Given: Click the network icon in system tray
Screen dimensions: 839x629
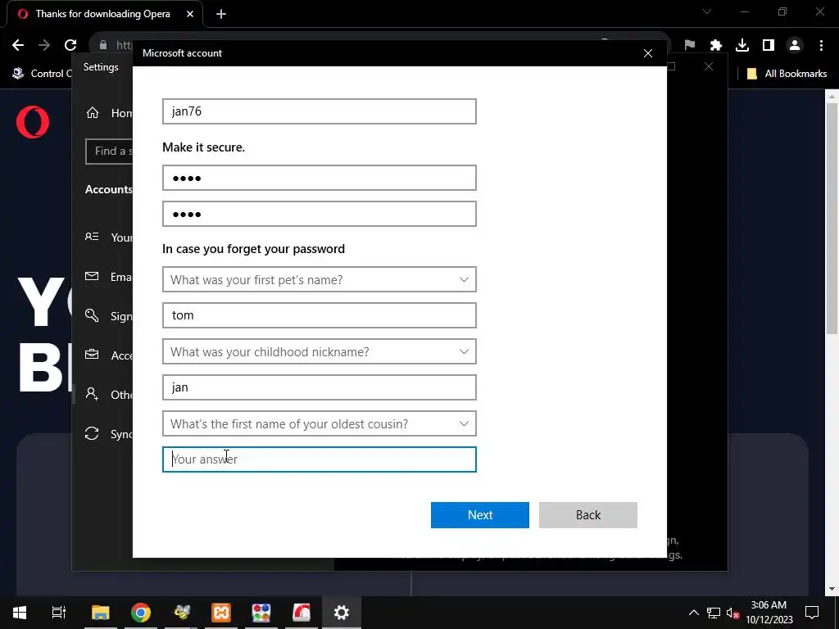Looking at the screenshot, I should [714, 613].
